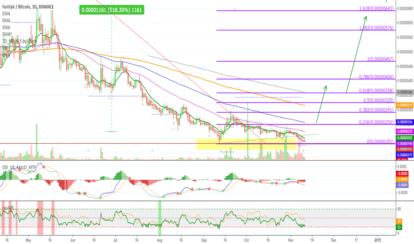Image resolution: width=414 pixels, height=244 pixels.
Task: Click the FunFair / Bitcoin, 1D, BINANCE title
Action: [28, 7]
